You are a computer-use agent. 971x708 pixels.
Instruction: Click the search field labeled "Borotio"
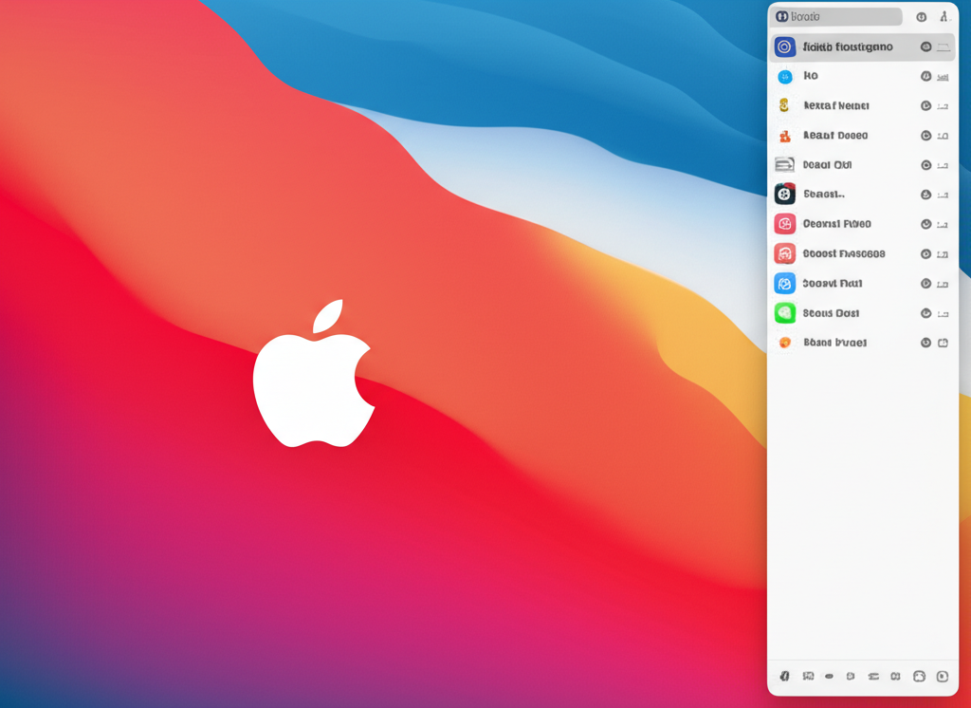tap(835, 17)
